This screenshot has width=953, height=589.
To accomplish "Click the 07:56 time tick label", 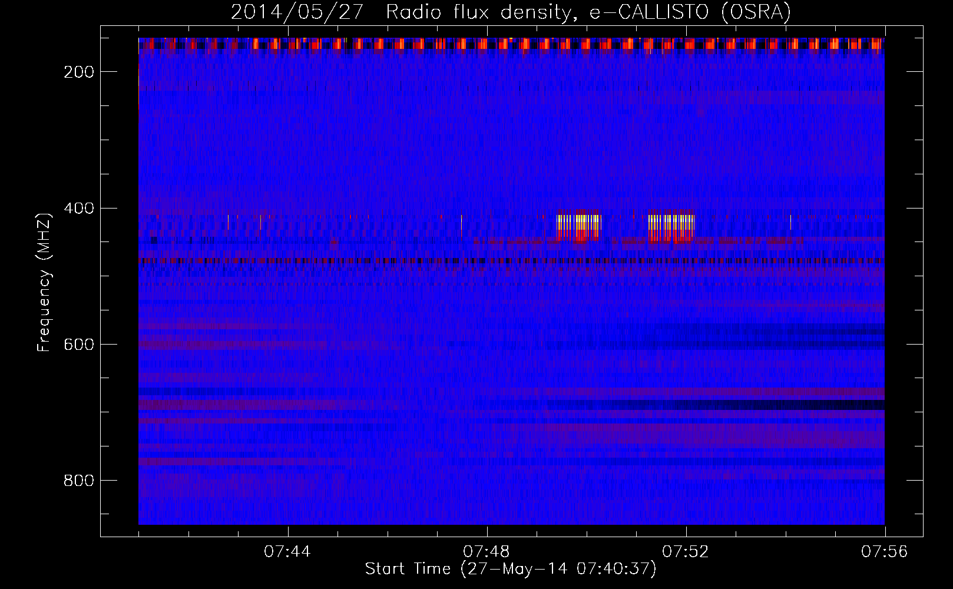I will coord(885,552).
